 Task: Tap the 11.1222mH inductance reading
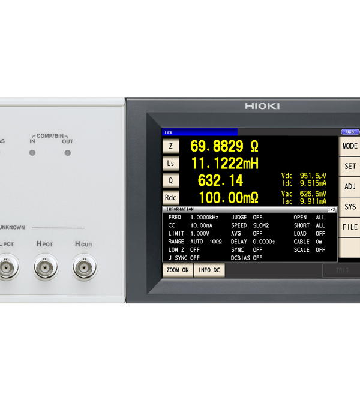225,164
